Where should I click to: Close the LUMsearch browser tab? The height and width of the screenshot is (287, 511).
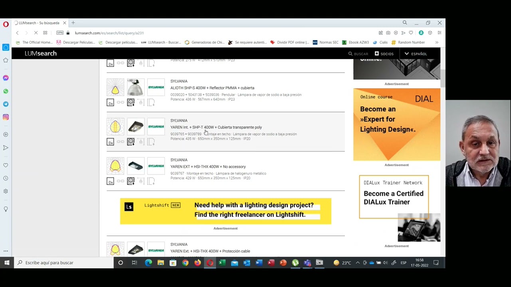[x=64, y=23]
